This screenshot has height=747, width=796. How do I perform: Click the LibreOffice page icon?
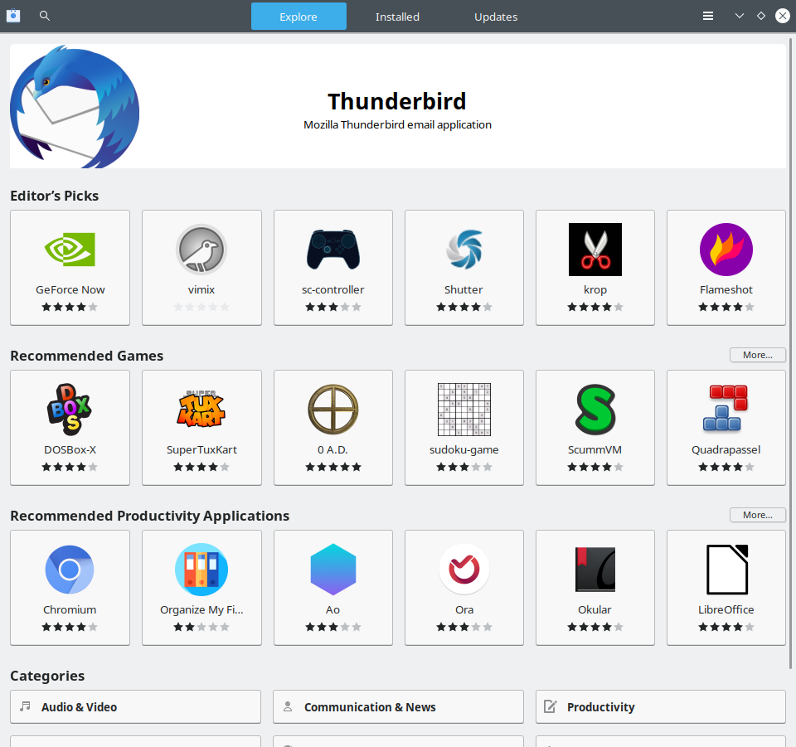pos(727,570)
